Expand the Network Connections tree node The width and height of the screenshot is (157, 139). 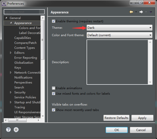pyautogui.click(x=11, y=72)
